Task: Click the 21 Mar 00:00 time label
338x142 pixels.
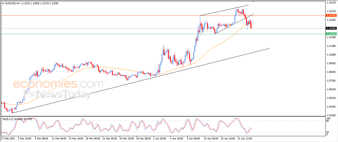Action: 110,138
